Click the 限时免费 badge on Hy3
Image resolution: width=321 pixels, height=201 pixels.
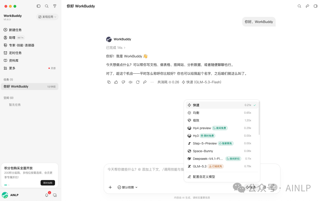[207, 136]
